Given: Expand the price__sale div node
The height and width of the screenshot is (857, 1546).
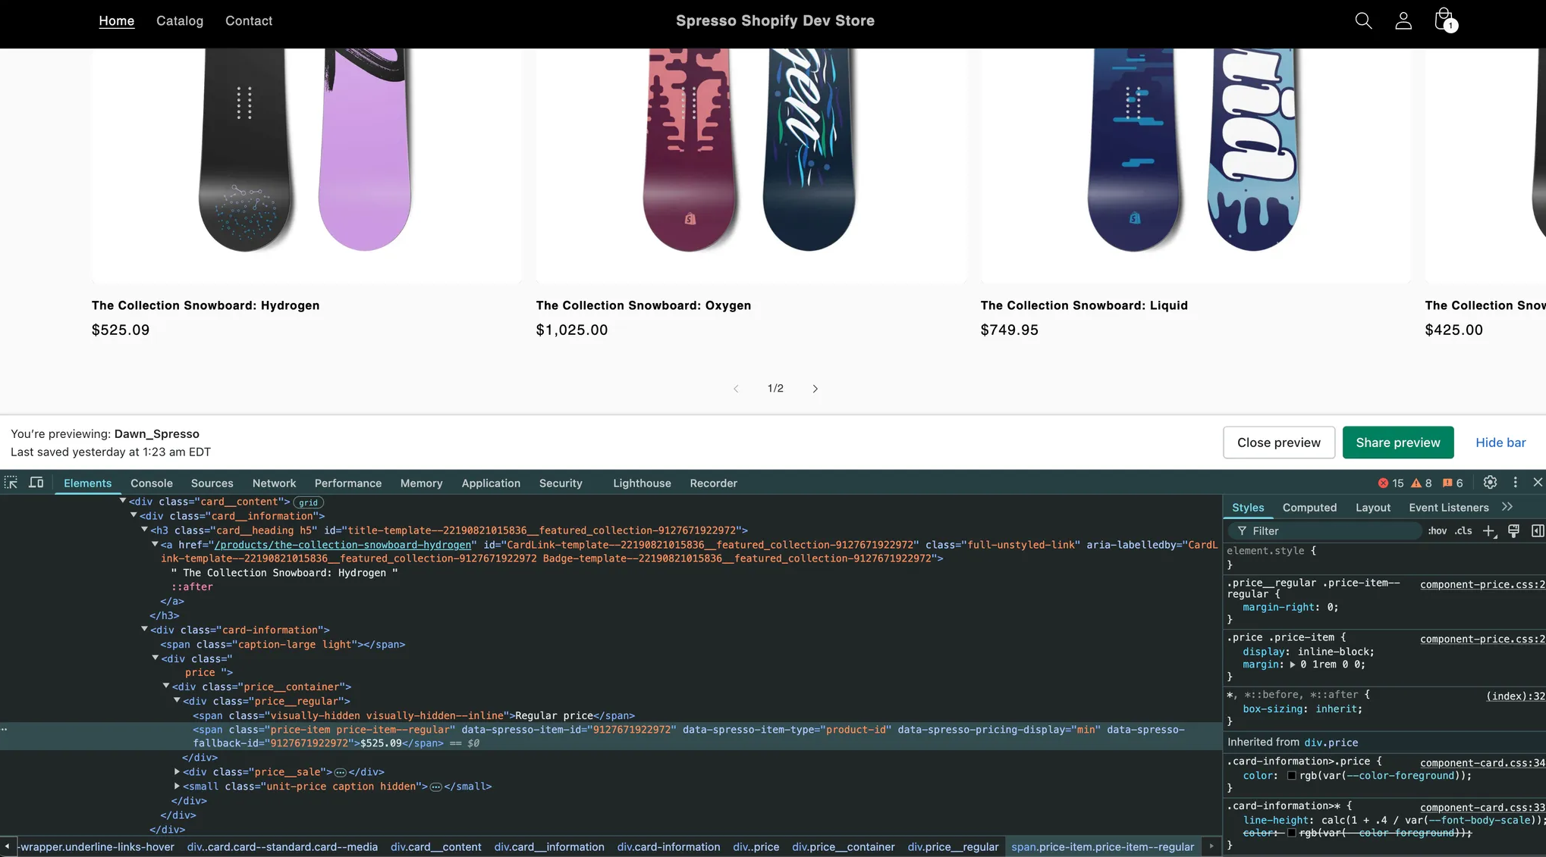Looking at the screenshot, I should pyautogui.click(x=177, y=771).
